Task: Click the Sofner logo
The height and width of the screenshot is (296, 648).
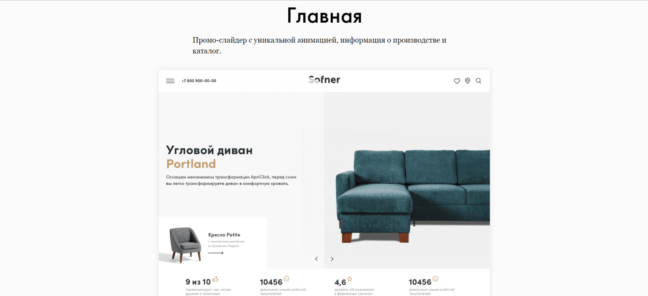Action: [x=324, y=80]
